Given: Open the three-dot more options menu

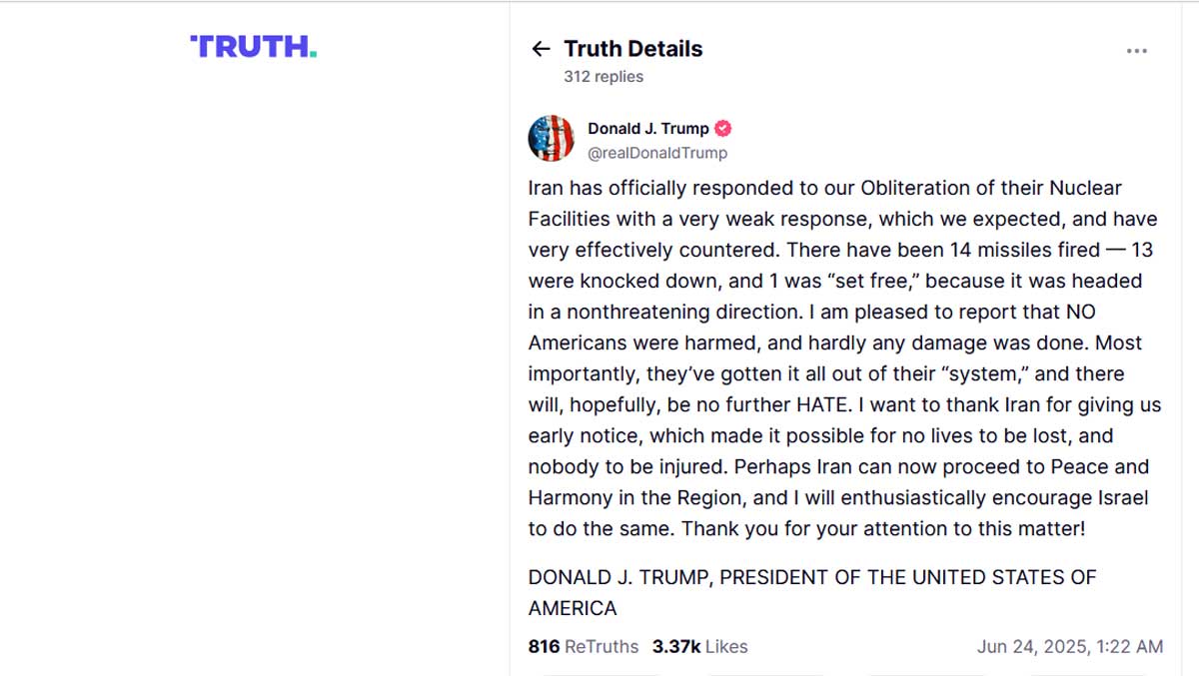Looking at the screenshot, I should 1137,51.
